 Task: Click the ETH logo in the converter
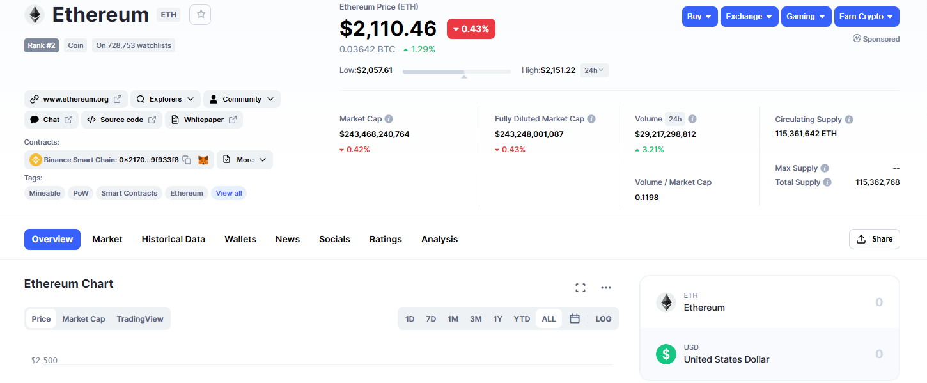pos(666,302)
